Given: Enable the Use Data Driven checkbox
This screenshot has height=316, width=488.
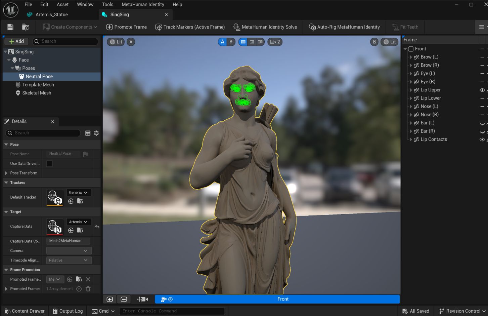Looking at the screenshot, I should 49,164.
